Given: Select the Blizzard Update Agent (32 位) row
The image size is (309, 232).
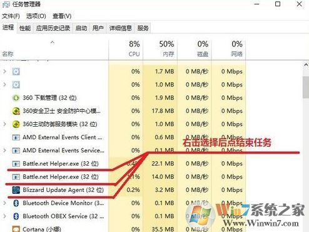Looking at the screenshot, I should click(x=123, y=190).
